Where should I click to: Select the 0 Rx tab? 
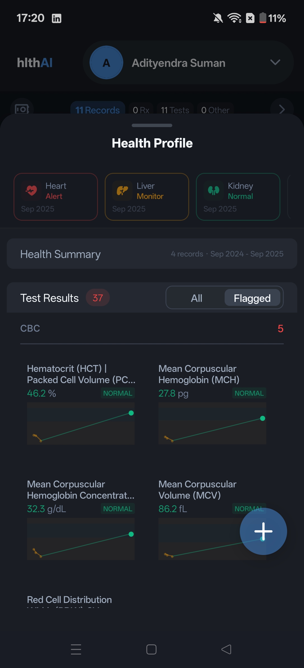[x=141, y=110]
